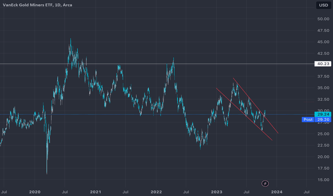Image resolution: width=333 pixels, height=196 pixels.
Task: Click the 29.24 current price label
Action: (323, 114)
